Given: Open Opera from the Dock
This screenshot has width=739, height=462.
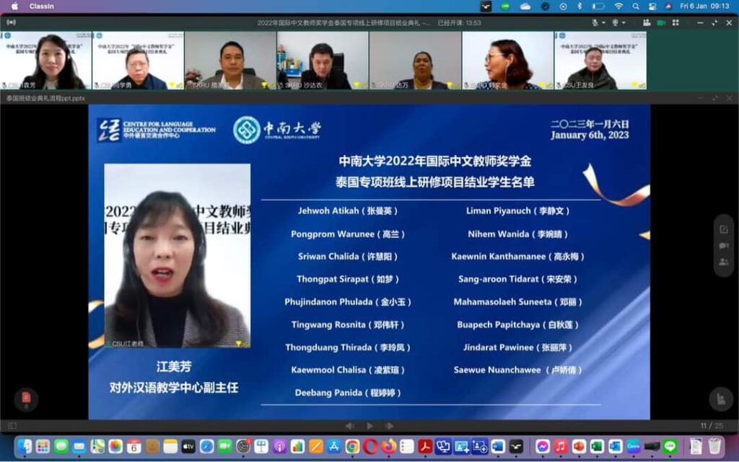Looking at the screenshot, I should click(x=370, y=446).
